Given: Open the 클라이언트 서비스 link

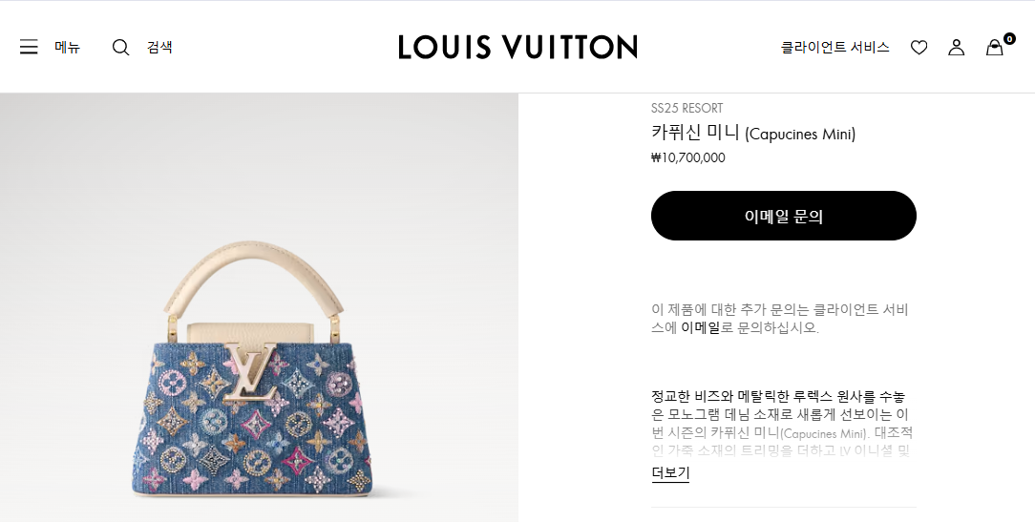Looking at the screenshot, I should [x=835, y=47].
